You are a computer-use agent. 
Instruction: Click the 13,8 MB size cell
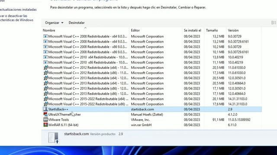point(218,57)
